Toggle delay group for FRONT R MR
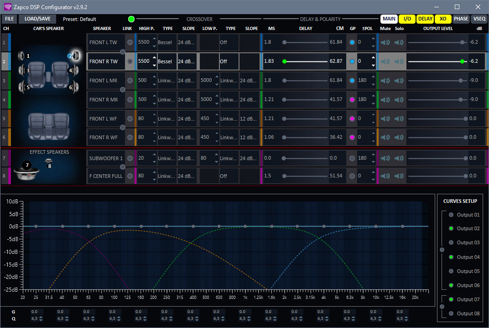489x328 pixels. pos(352,100)
